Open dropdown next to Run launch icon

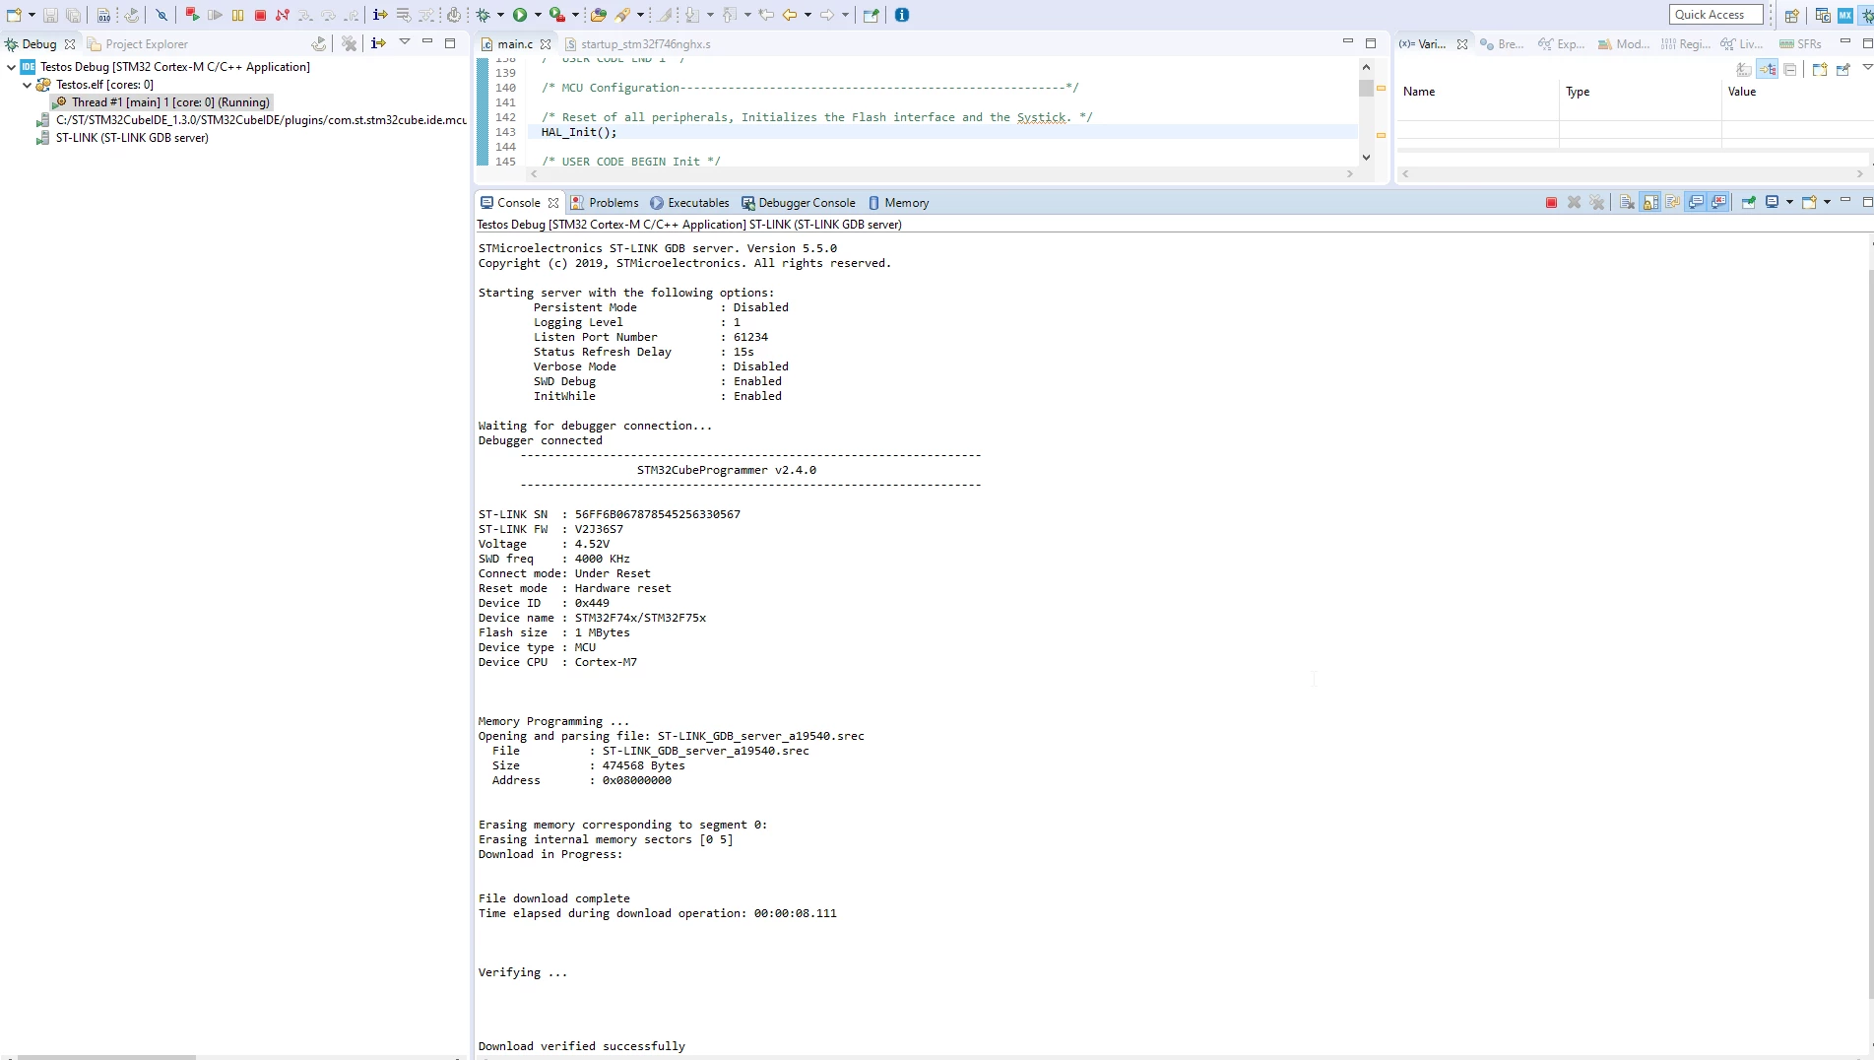tap(538, 15)
